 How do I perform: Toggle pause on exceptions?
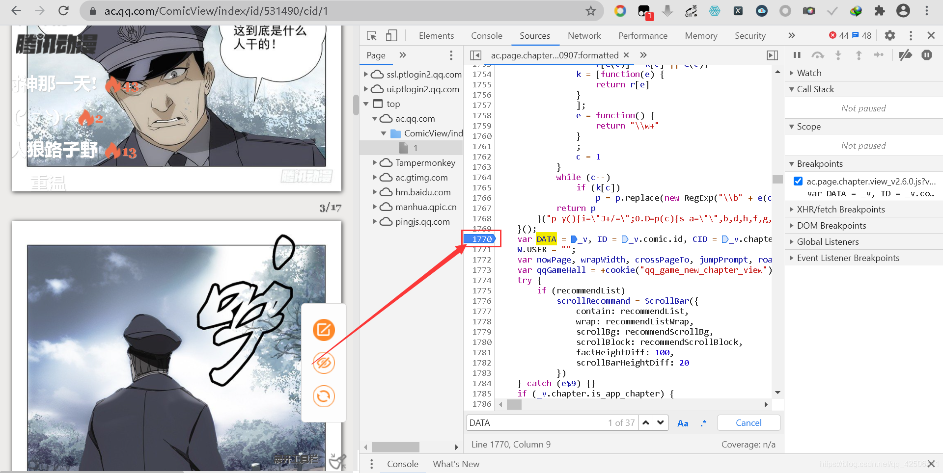tap(927, 55)
